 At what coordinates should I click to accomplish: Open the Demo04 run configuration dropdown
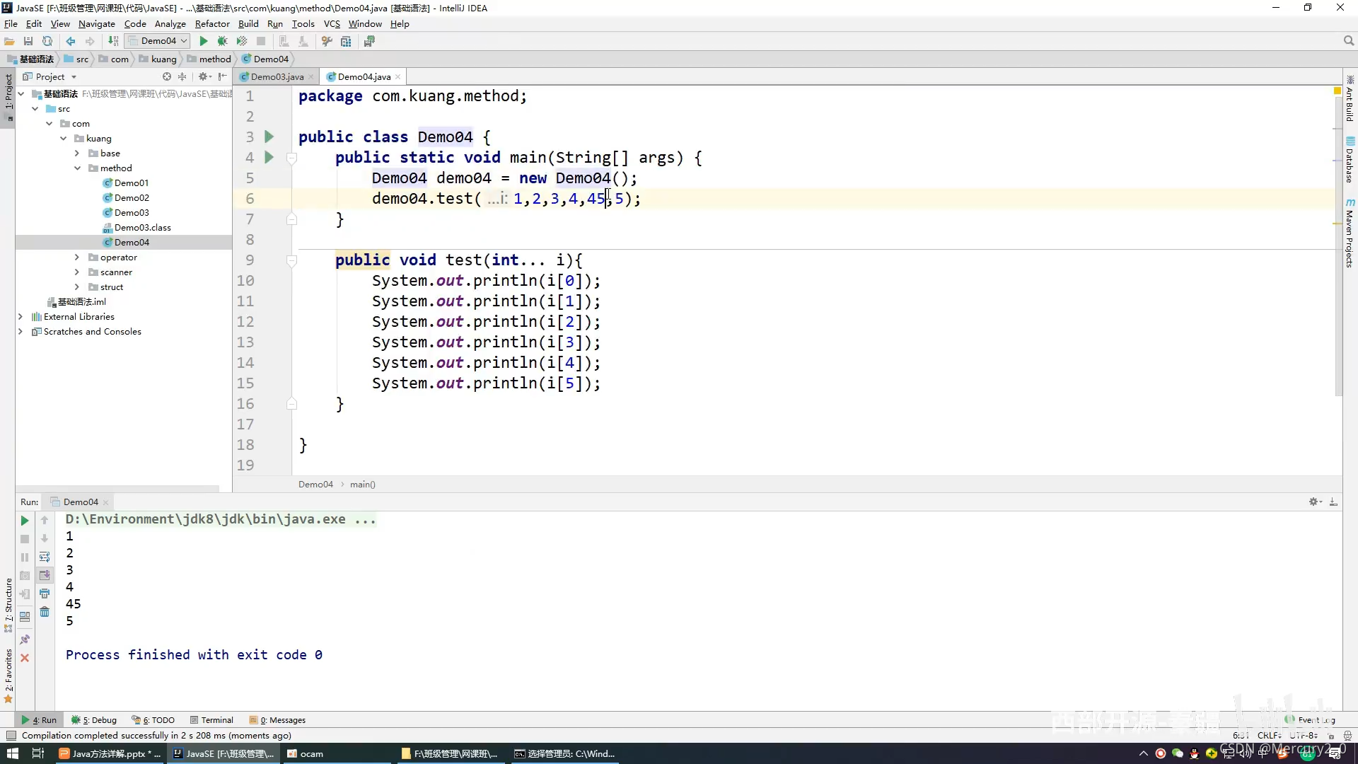[x=158, y=41]
